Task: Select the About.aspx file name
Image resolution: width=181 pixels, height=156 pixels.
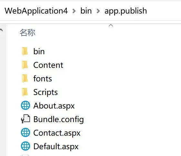Action: 54,106
